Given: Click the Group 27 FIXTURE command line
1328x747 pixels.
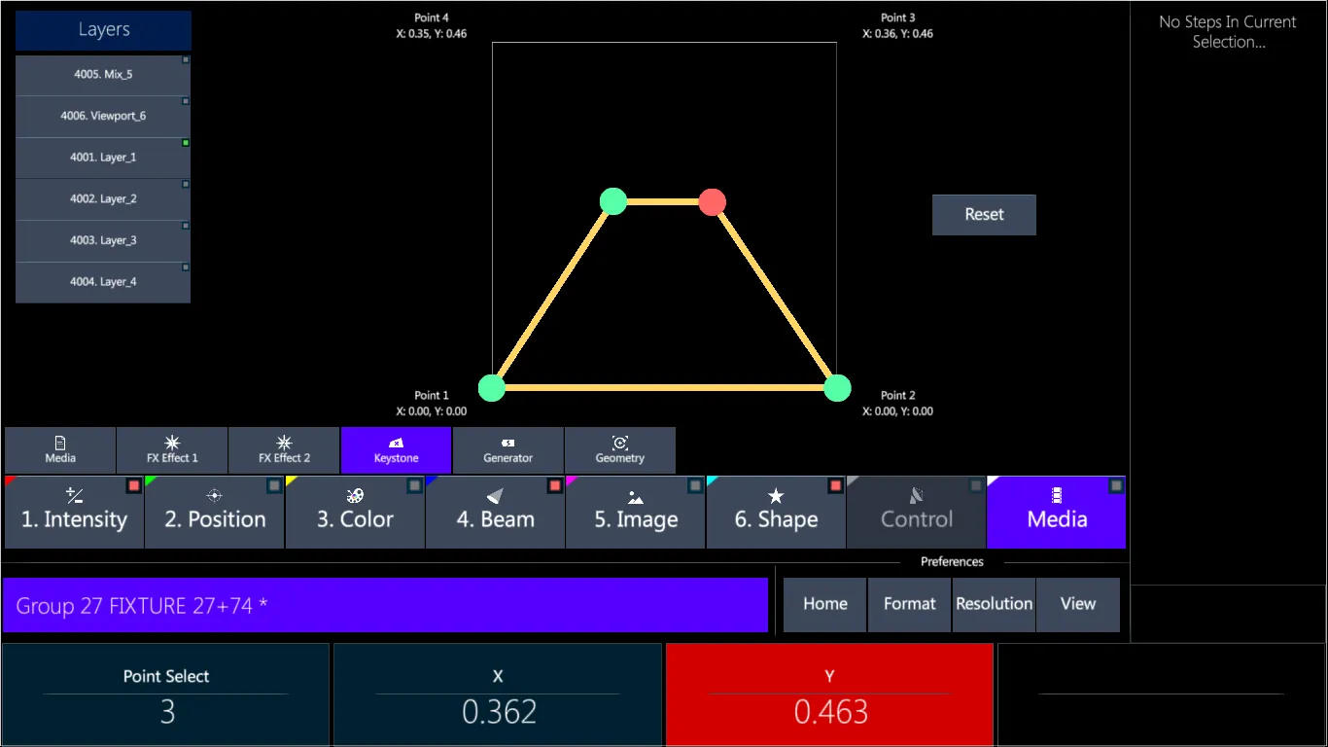Looking at the screenshot, I should (385, 606).
